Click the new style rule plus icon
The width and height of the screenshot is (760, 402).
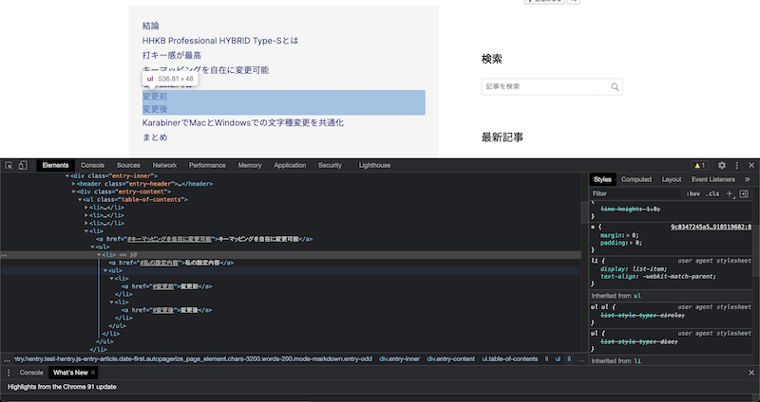pyautogui.click(x=730, y=193)
